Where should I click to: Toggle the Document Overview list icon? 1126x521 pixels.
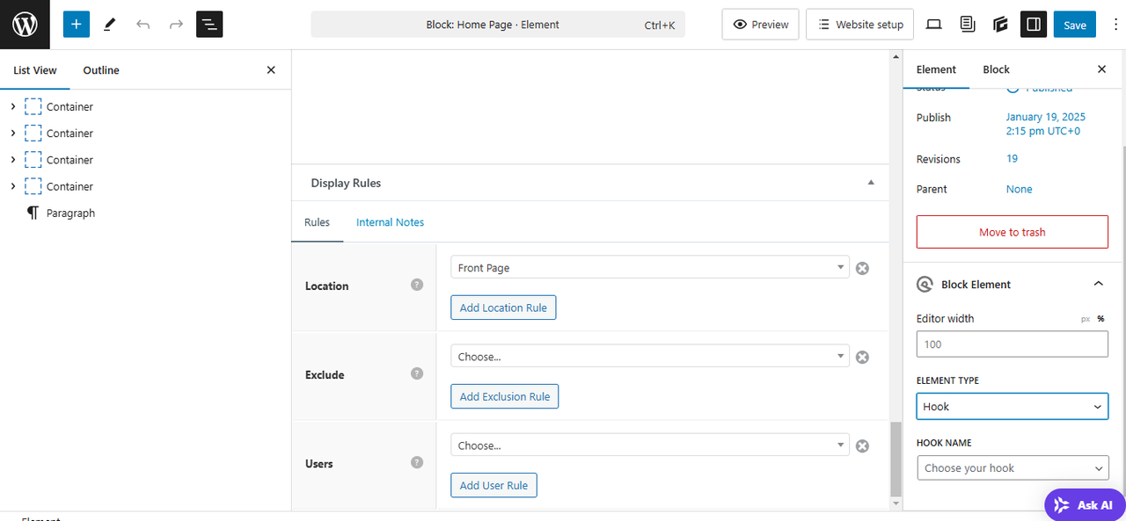pos(209,25)
